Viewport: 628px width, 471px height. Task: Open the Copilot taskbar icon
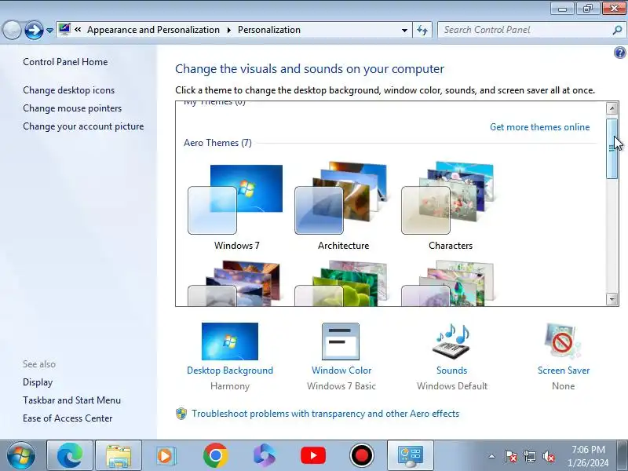coord(265,455)
